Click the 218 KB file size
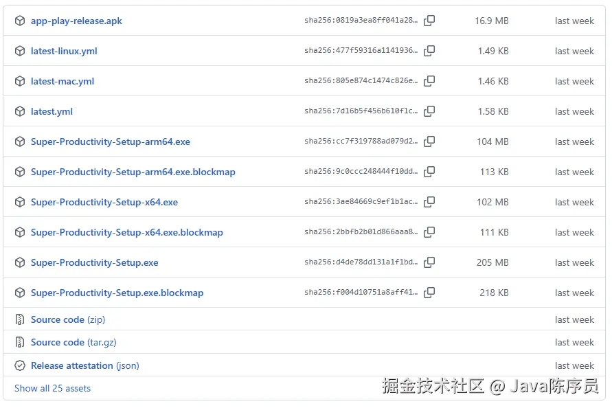The width and height of the screenshot is (612, 408). 494,293
